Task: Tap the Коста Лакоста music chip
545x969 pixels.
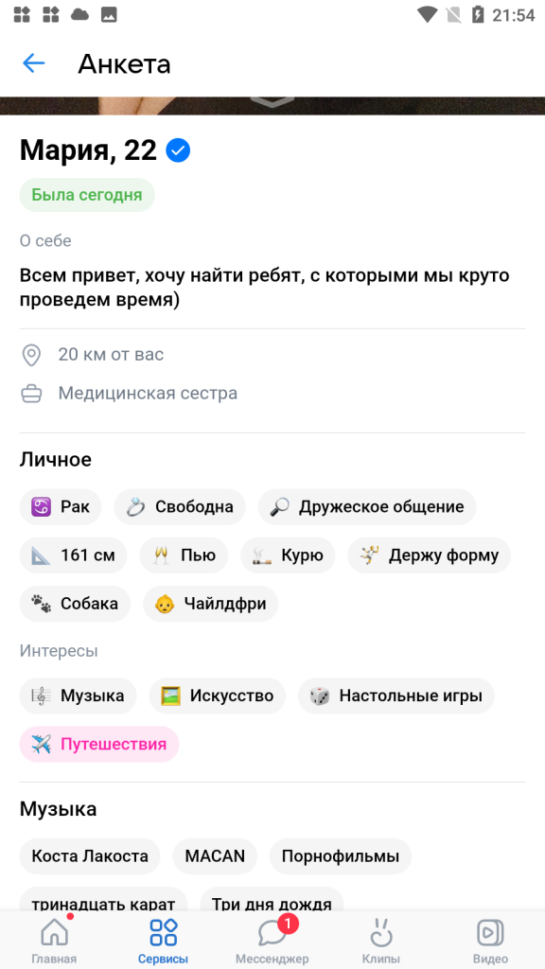Action: (90, 855)
